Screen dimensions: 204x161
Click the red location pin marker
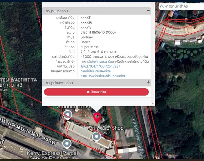tap(97, 118)
